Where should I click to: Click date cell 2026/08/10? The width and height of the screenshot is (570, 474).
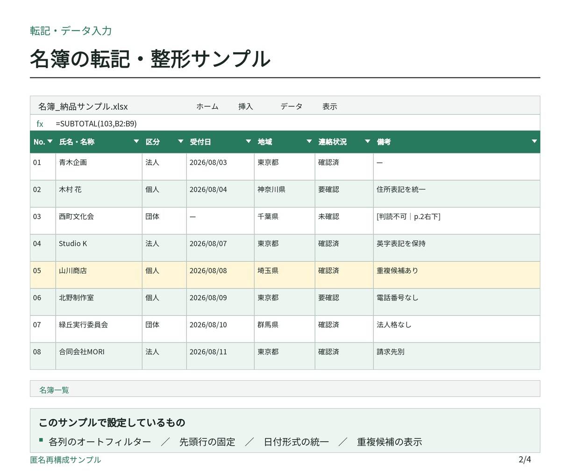[221, 329]
